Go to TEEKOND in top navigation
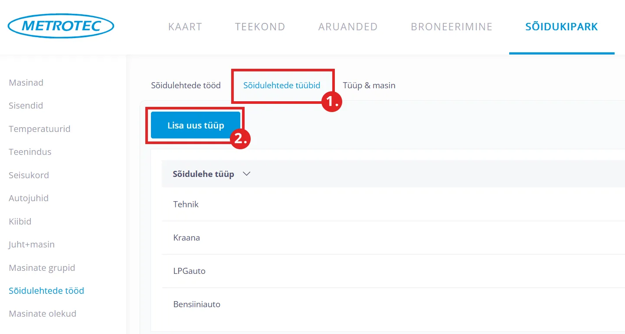Screen dimensions: 625x334 point(260,27)
